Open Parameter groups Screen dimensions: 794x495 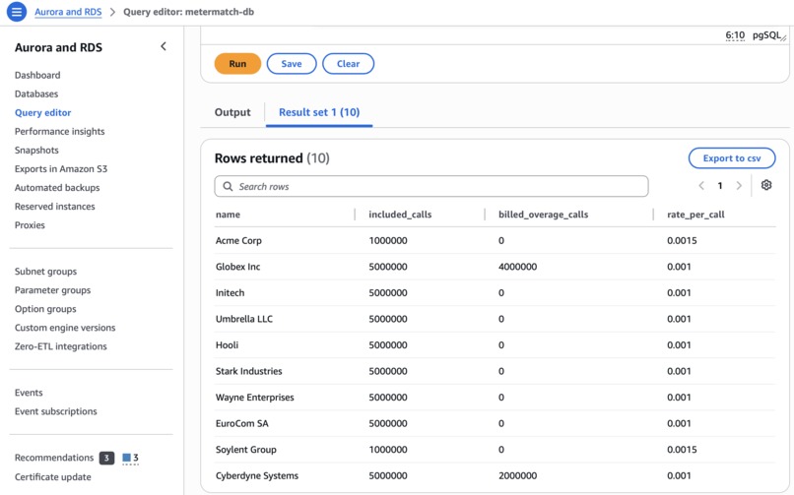pyautogui.click(x=52, y=290)
